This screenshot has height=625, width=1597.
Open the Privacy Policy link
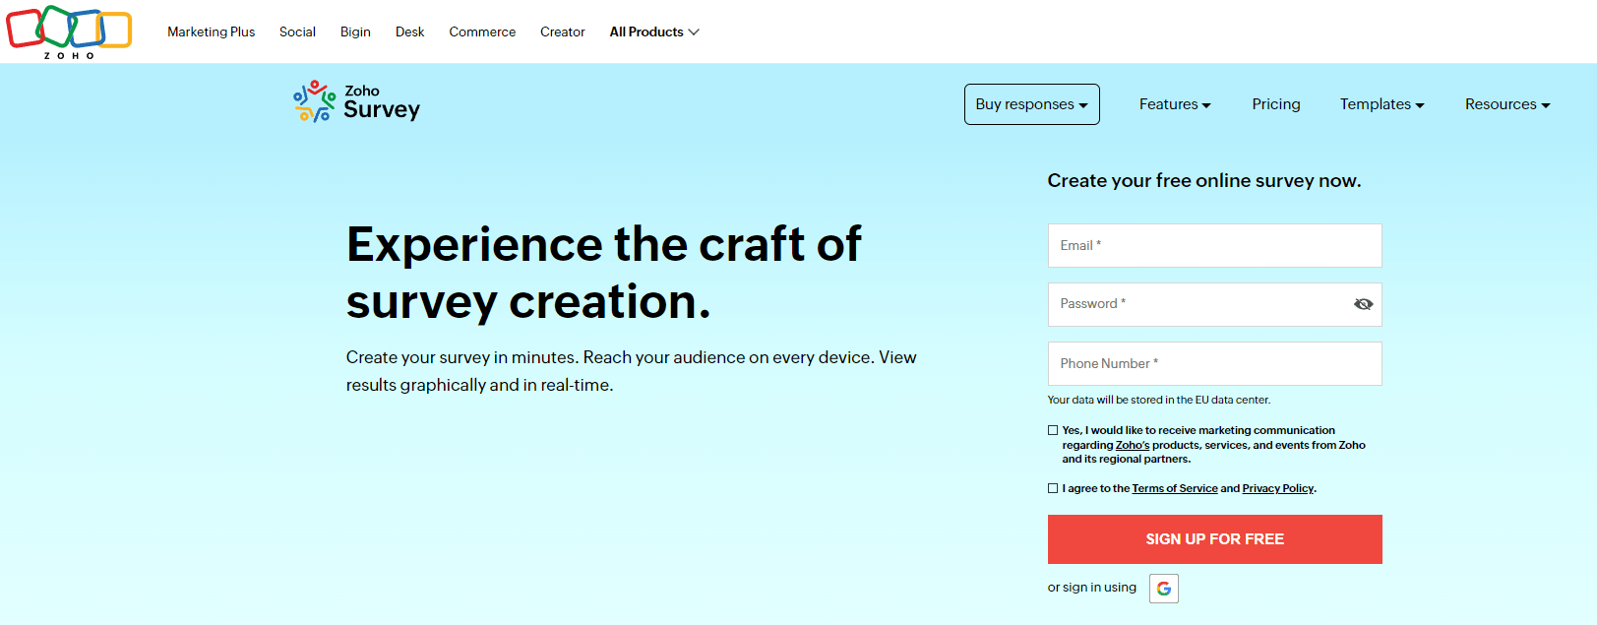(x=1277, y=488)
